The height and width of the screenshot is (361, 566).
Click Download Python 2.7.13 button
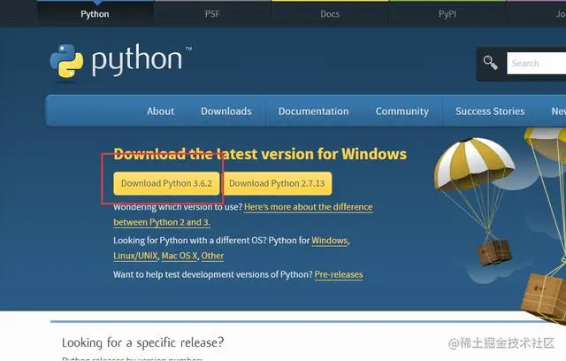277,183
